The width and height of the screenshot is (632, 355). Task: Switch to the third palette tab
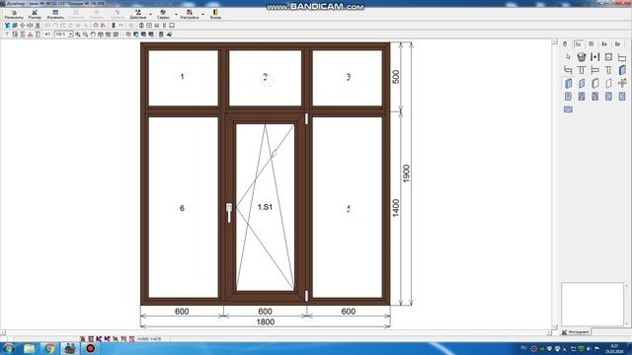point(592,43)
